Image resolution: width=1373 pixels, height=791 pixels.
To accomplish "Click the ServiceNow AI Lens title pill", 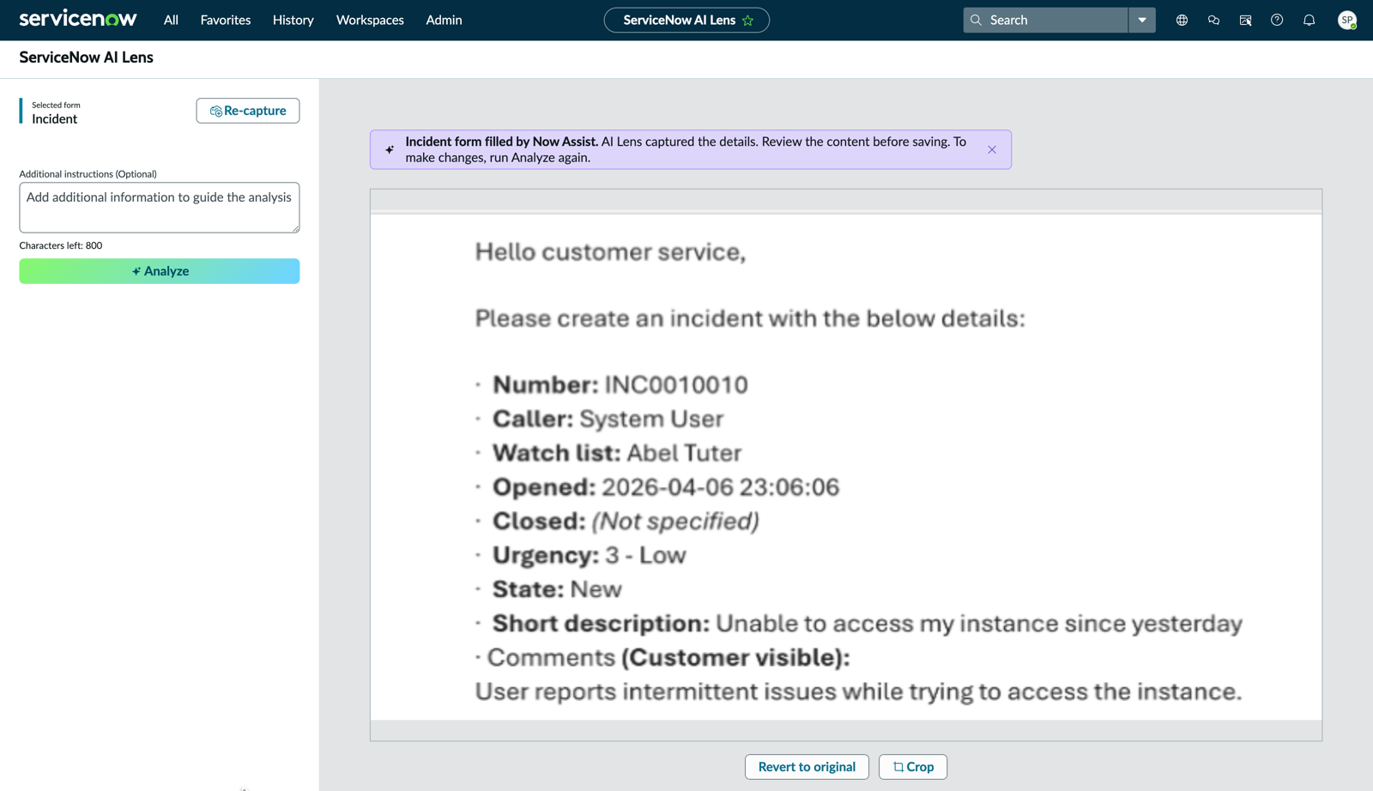I will pos(686,20).
